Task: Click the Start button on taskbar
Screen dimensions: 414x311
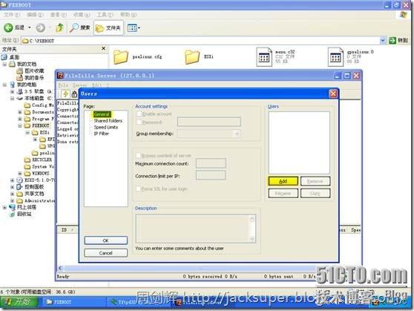Action: pyautogui.click(x=19, y=302)
